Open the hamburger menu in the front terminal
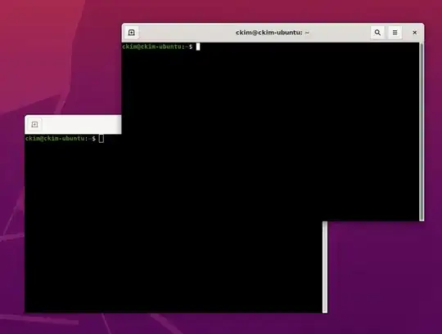Screen dimensions: 442x334 tap(395, 33)
